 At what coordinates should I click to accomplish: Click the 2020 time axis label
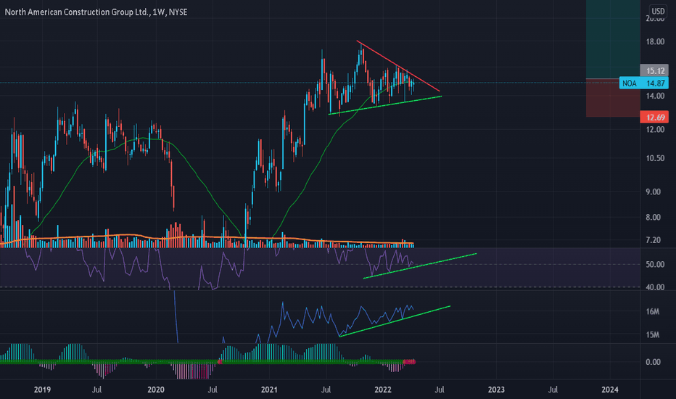coord(156,390)
